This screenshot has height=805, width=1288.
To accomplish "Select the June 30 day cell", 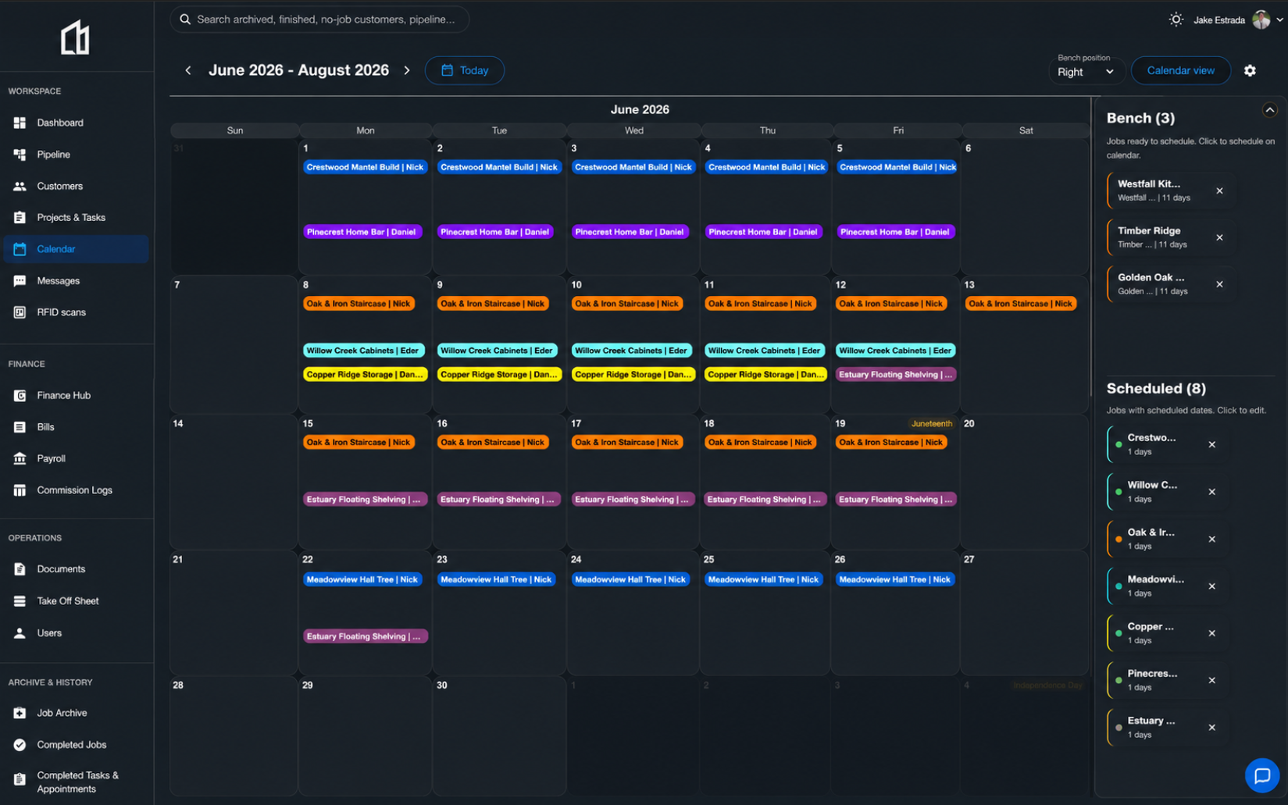I will click(498, 736).
